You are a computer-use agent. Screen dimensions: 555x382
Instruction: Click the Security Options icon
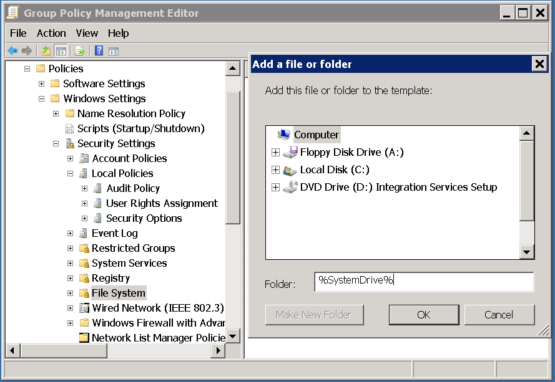(98, 218)
